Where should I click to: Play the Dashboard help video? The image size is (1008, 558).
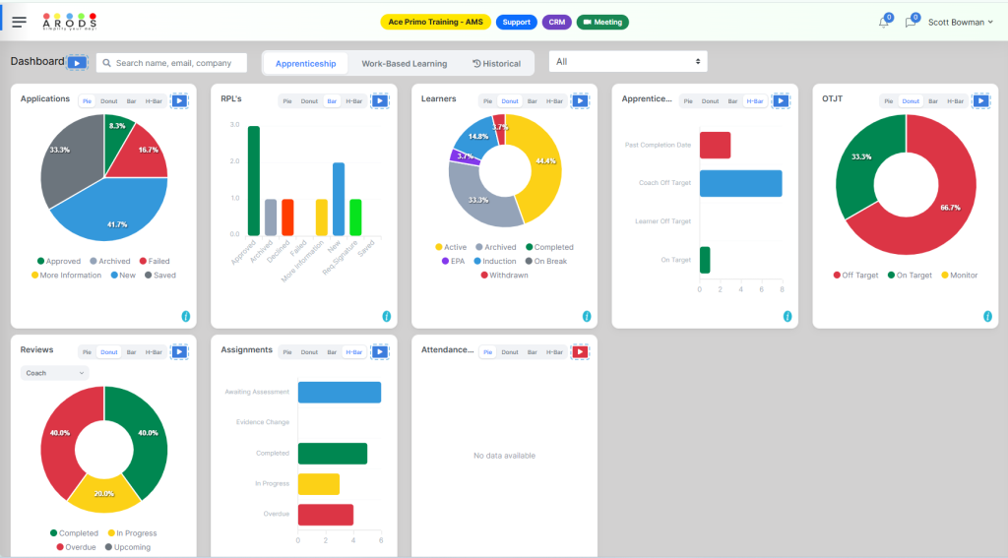click(77, 62)
